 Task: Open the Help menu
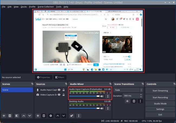point(66,7)
